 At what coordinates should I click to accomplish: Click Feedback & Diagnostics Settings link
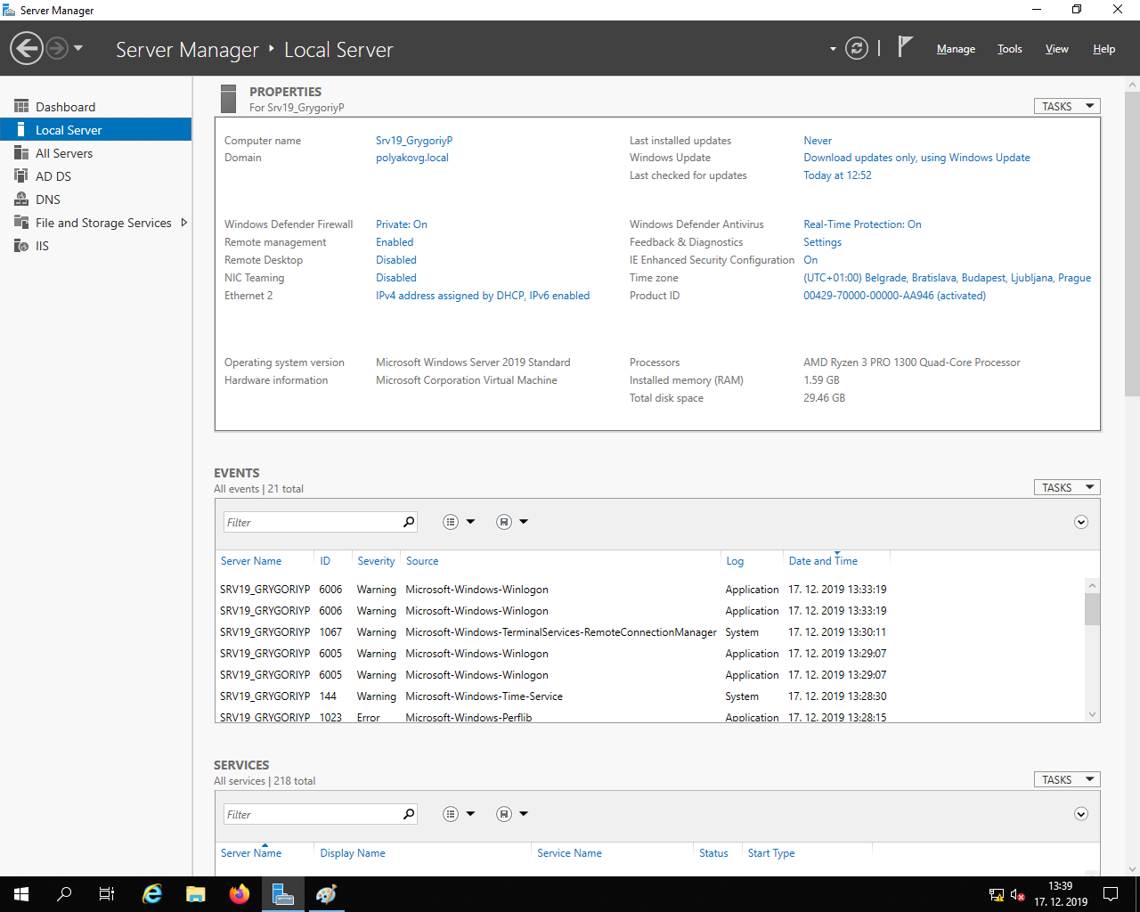pos(822,242)
